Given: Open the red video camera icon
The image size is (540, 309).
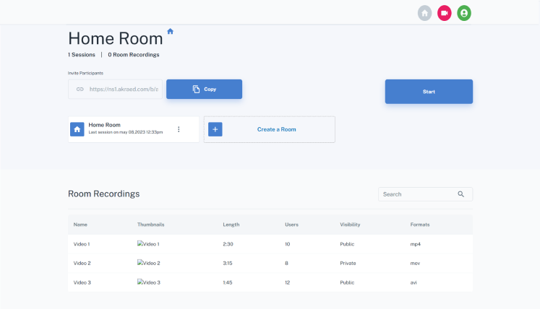Looking at the screenshot, I should click(x=445, y=13).
